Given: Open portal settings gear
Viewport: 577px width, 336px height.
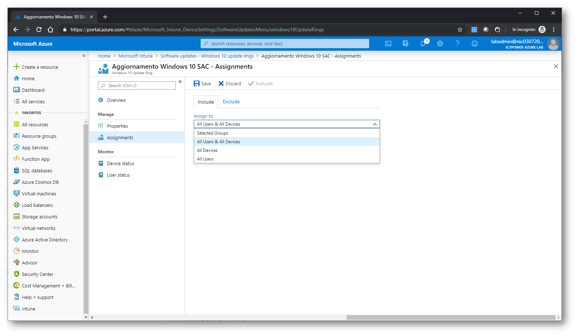Looking at the screenshot, I should 440,44.
